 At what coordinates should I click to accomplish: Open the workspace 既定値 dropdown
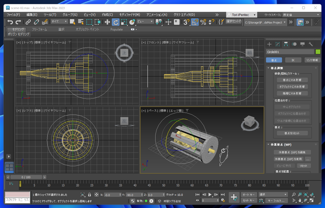tap(301, 15)
